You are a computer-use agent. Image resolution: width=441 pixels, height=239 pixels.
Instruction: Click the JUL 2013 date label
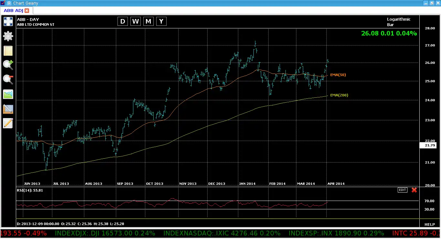[x=61, y=184]
